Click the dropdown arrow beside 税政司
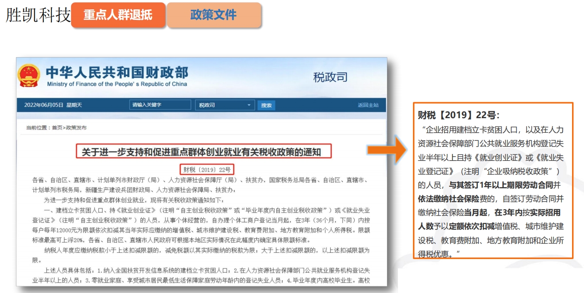The image size is (584, 293). (x=249, y=105)
